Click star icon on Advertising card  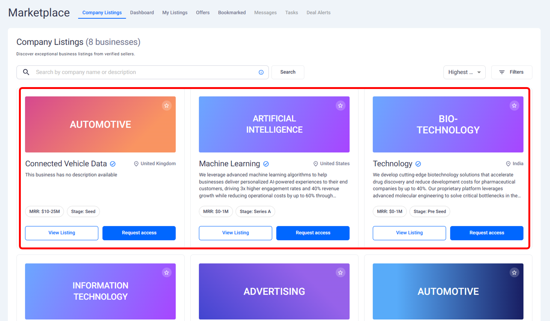coord(340,273)
